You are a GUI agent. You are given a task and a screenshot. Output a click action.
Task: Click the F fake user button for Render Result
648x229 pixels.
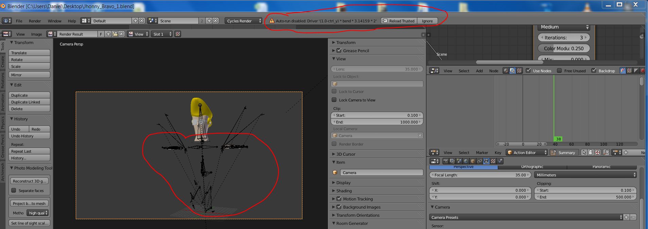101,34
